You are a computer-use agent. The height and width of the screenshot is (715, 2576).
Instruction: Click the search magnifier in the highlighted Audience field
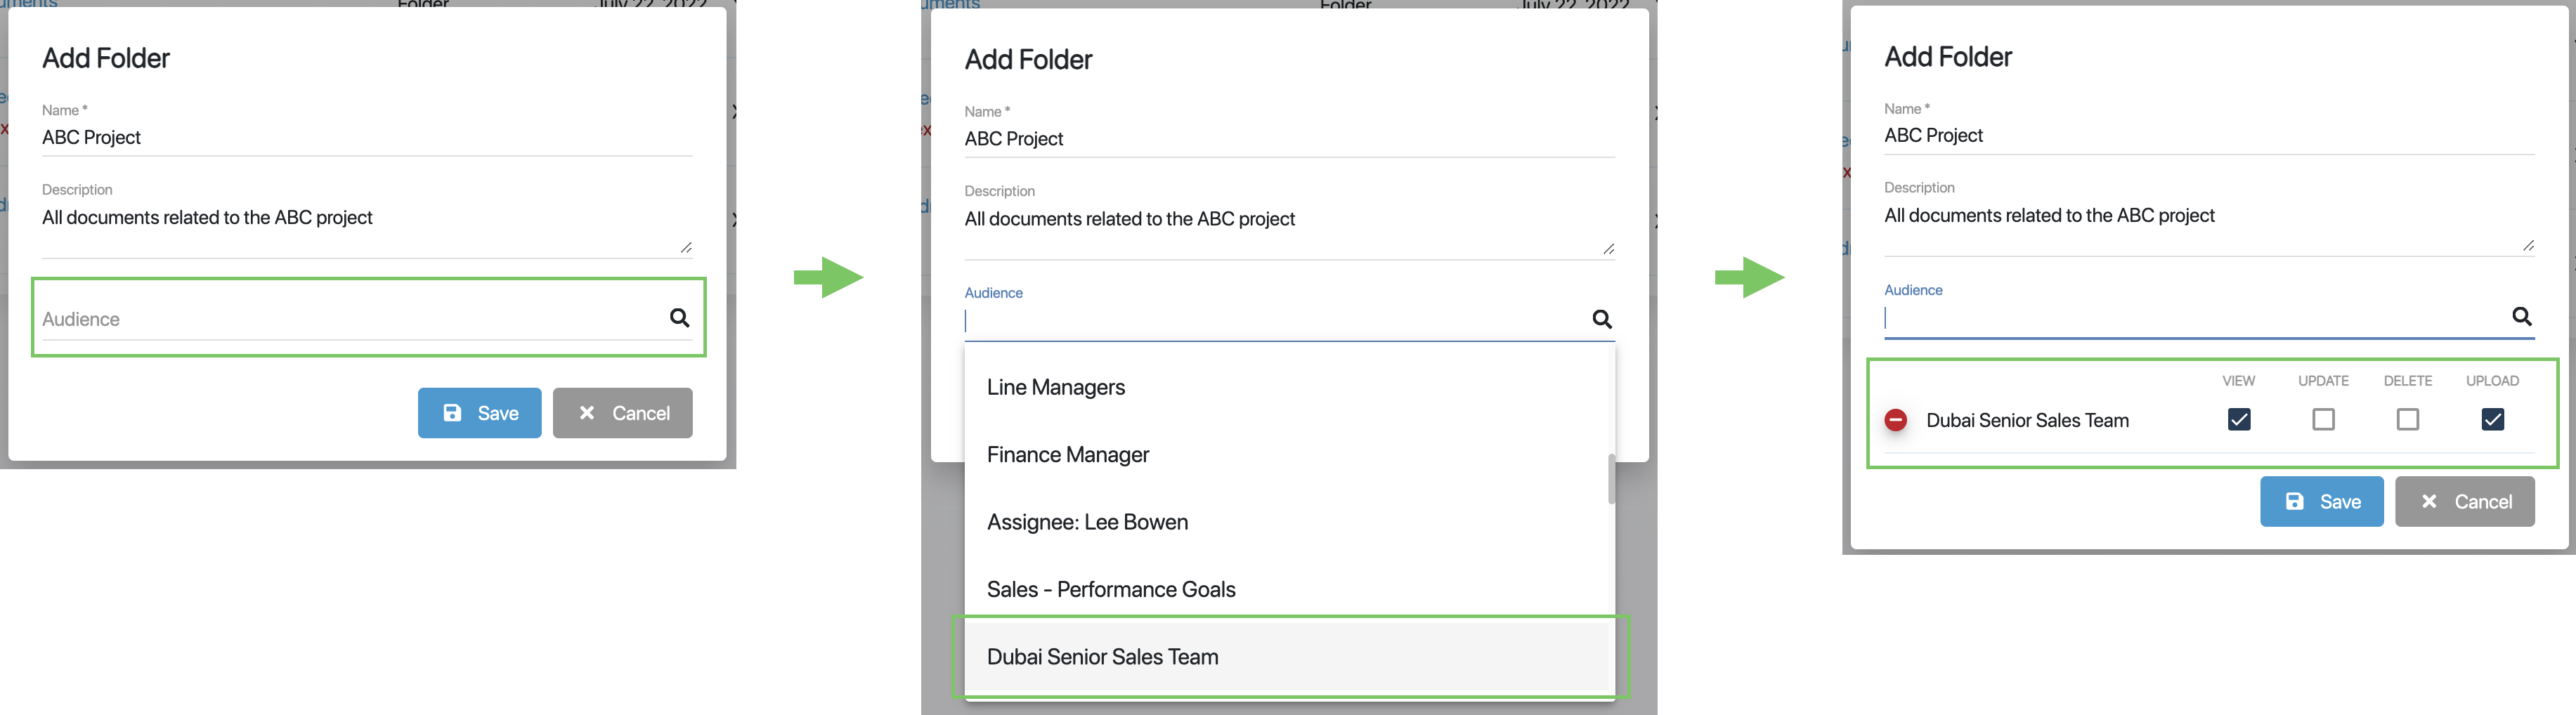point(679,318)
